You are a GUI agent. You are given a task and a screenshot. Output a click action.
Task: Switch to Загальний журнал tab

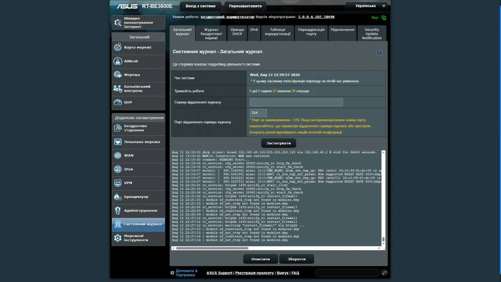point(182,33)
